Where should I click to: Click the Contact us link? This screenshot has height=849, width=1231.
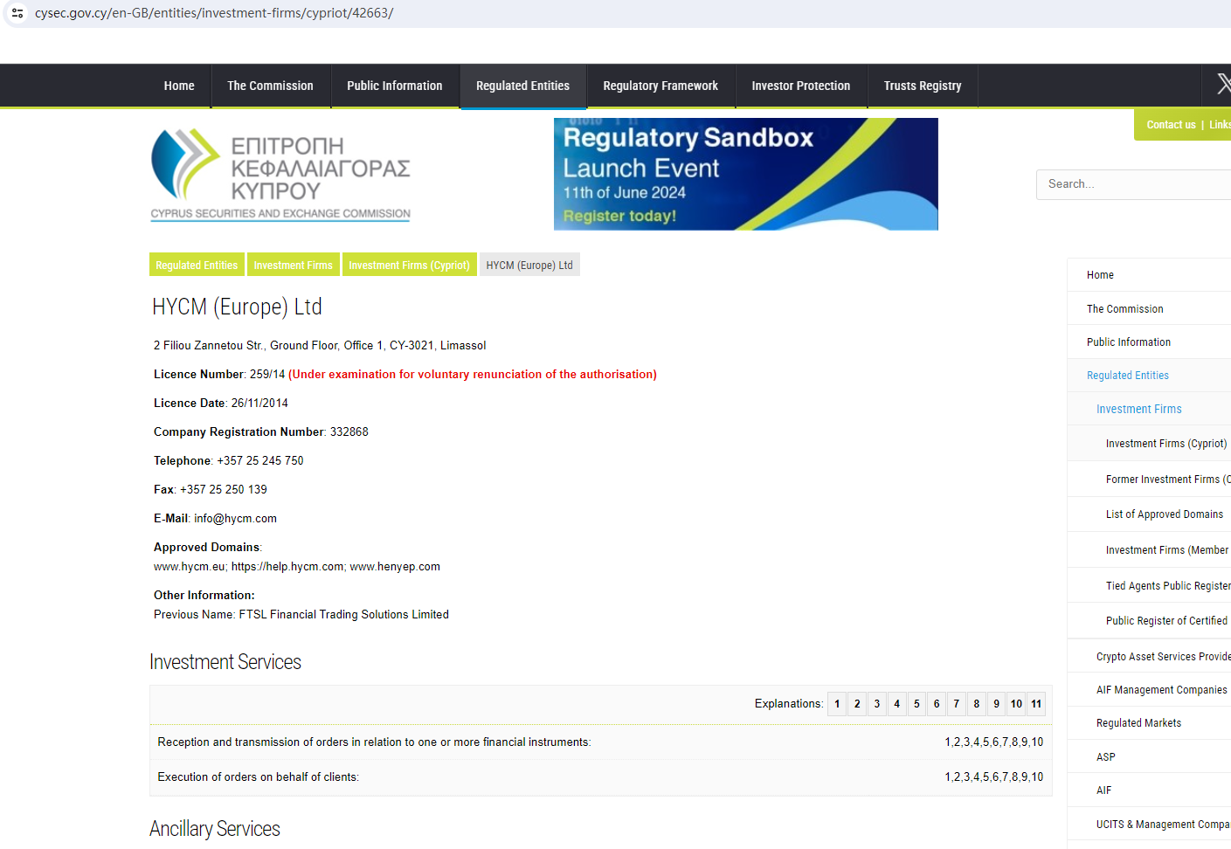coord(1171,125)
